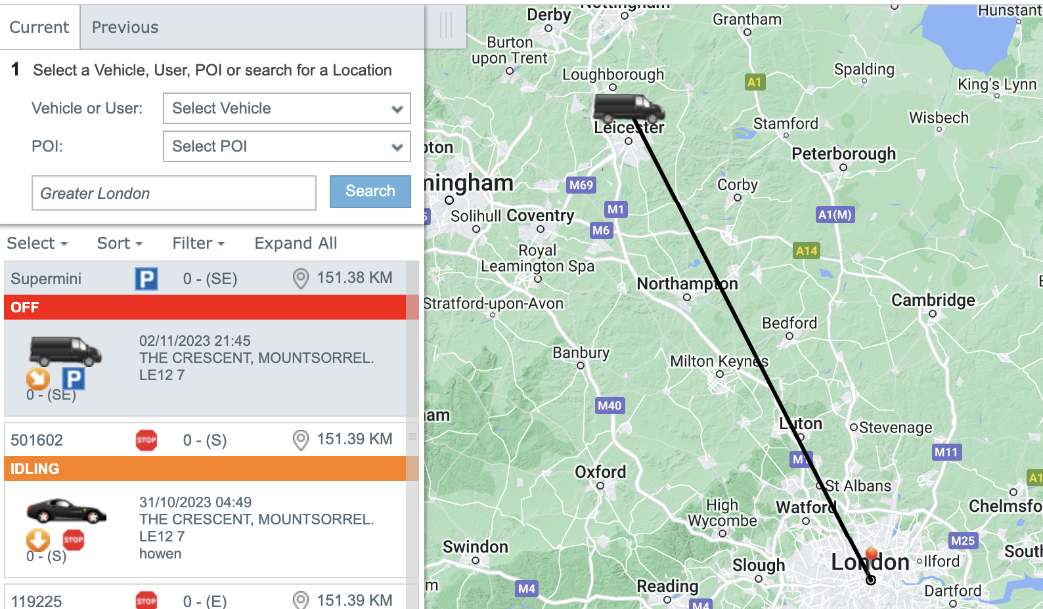Click the 501602 red stop sign icon
Viewport: 1043px width, 609px height.
click(146, 440)
